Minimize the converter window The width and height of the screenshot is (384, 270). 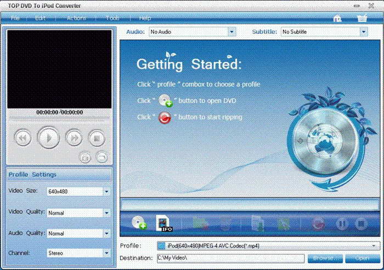click(357, 5)
